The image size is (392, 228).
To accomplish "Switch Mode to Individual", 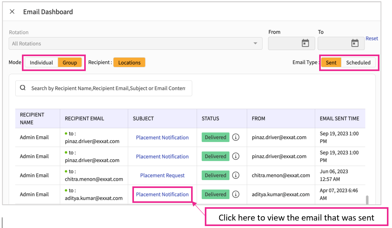I will (x=41, y=62).
